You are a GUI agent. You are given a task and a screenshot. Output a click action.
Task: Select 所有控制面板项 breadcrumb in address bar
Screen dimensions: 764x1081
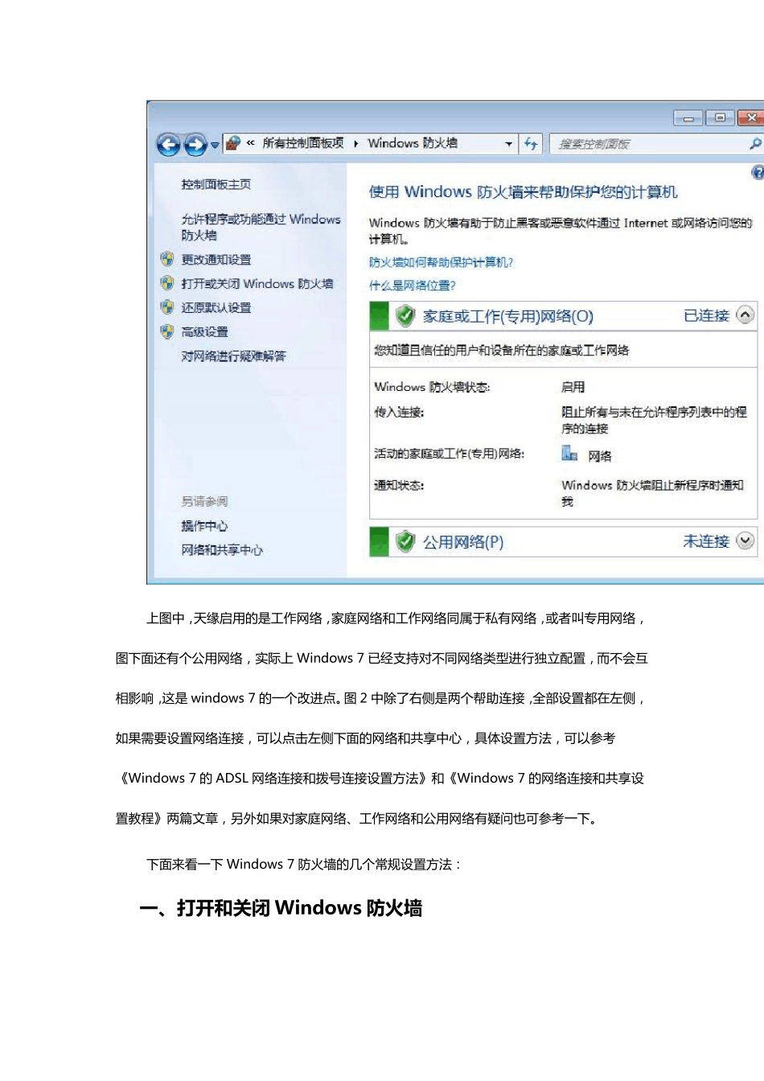click(x=303, y=143)
